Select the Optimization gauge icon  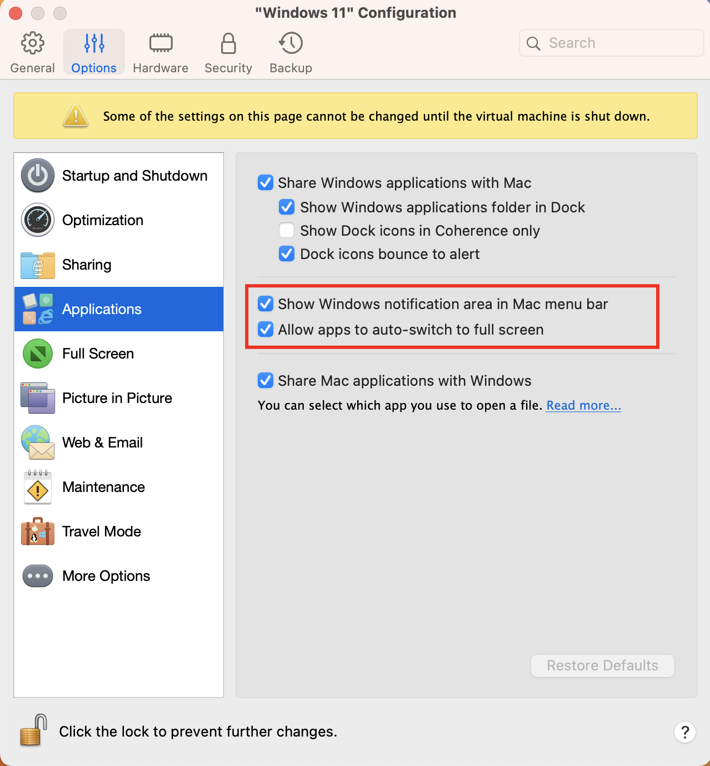point(38,220)
